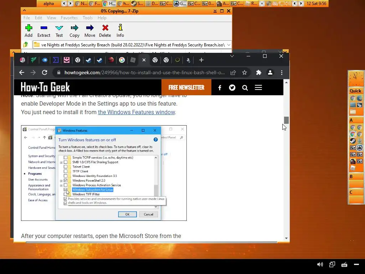Open the Tools menu in 7-Zip
The height and width of the screenshot is (274, 365).
(x=88, y=18)
